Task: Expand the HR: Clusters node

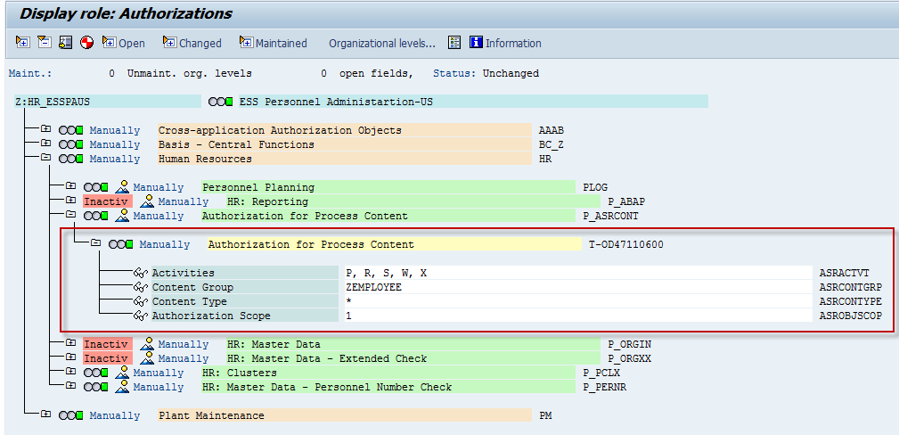Action: [70, 372]
